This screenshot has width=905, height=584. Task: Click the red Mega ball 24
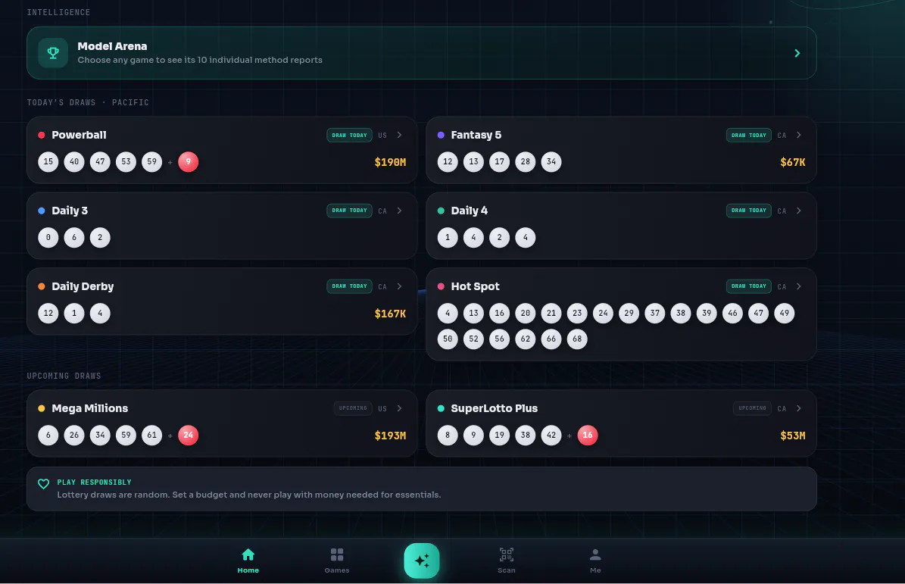click(x=188, y=435)
